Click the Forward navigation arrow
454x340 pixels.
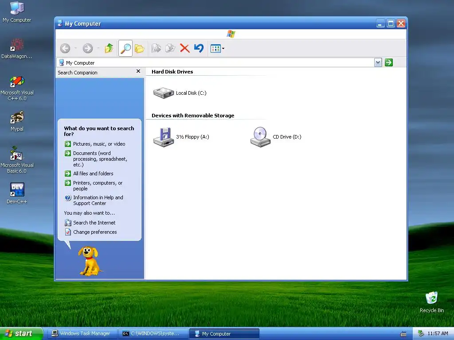pyautogui.click(x=88, y=48)
